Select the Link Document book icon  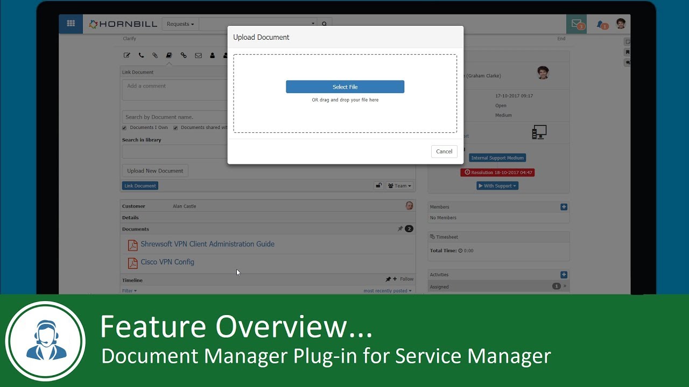[x=169, y=55]
